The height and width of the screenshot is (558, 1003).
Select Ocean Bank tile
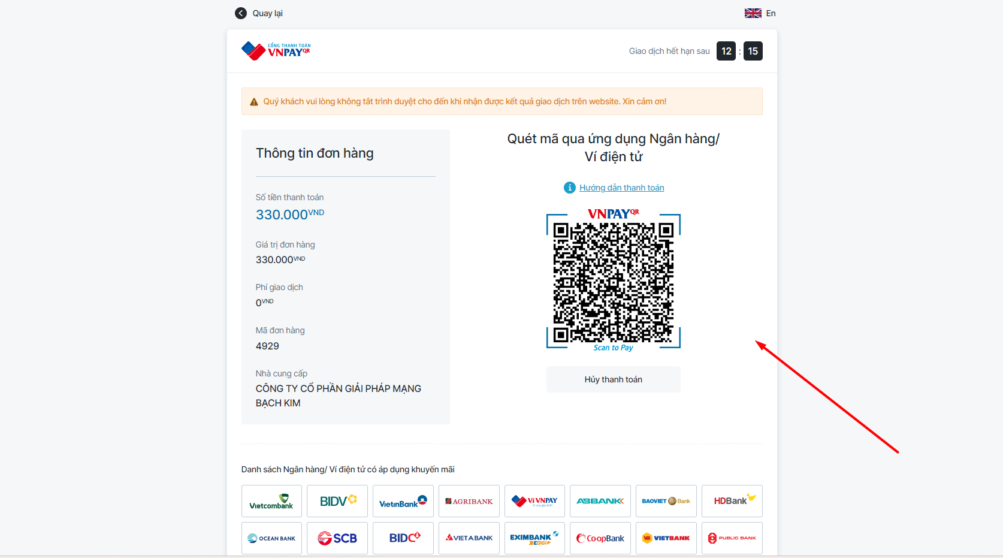click(271, 538)
